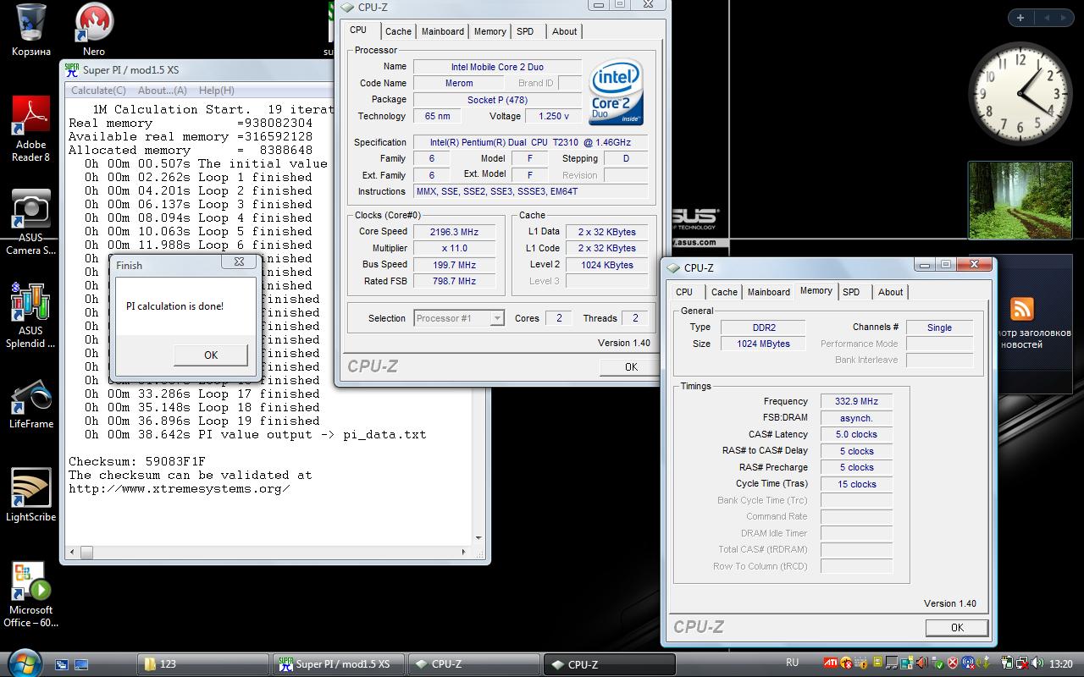Open the Help(H) menu in Super PI
This screenshot has width=1084, height=677.
click(x=217, y=91)
